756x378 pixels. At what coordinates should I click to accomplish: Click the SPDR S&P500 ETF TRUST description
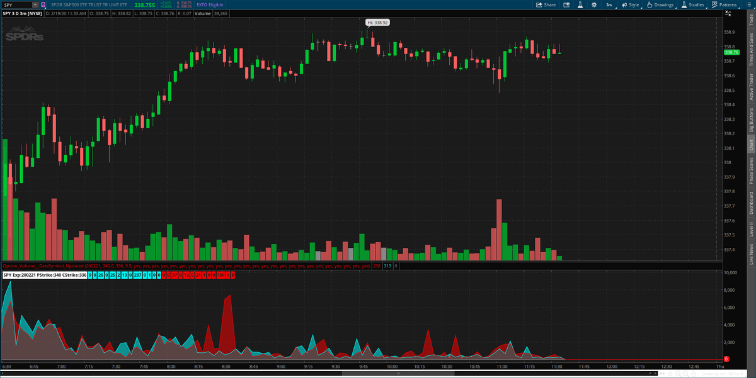(x=89, y=5)
